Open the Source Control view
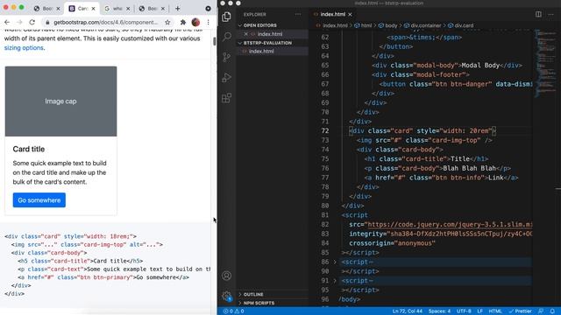This screenshot has height=315, width=561. click(x=226, y=57)
